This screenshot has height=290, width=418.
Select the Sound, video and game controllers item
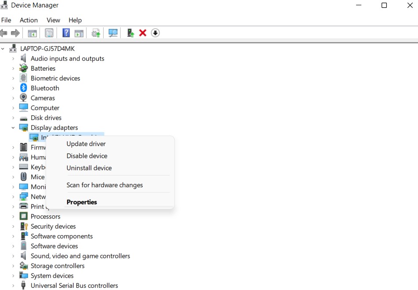80,256
